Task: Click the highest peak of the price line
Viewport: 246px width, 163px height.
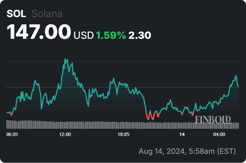Action: pyautogui.click(x=65, y=59)
